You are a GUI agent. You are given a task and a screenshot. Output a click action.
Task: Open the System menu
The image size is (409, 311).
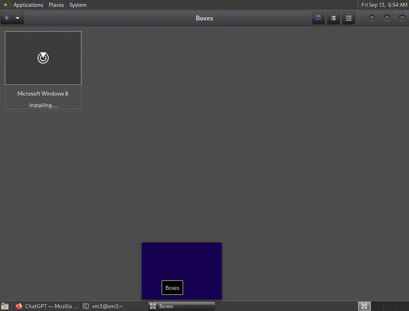pyautogui.click(x=78, y=5)
